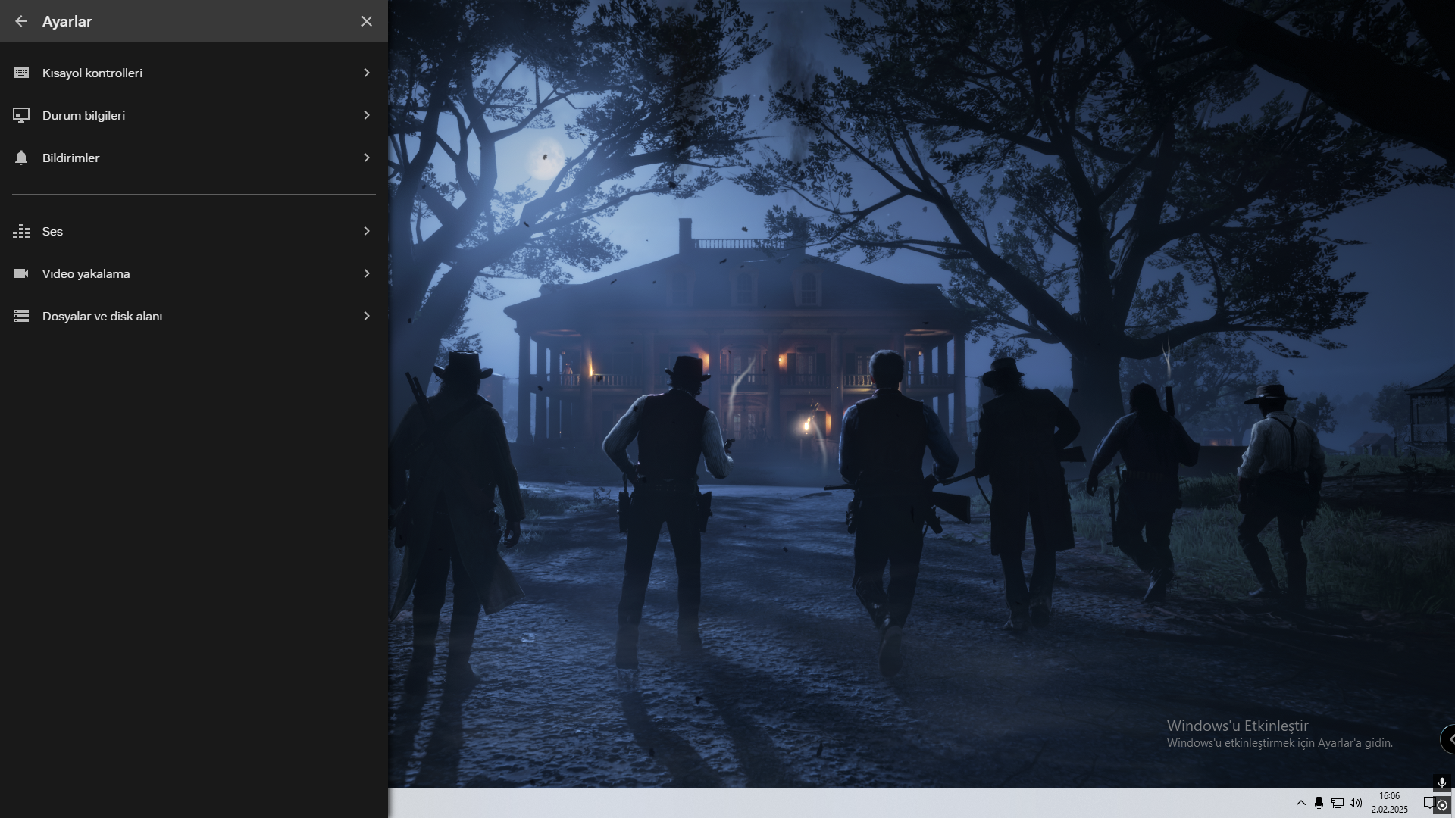Open the Ses settings chevron

[367, 231]
